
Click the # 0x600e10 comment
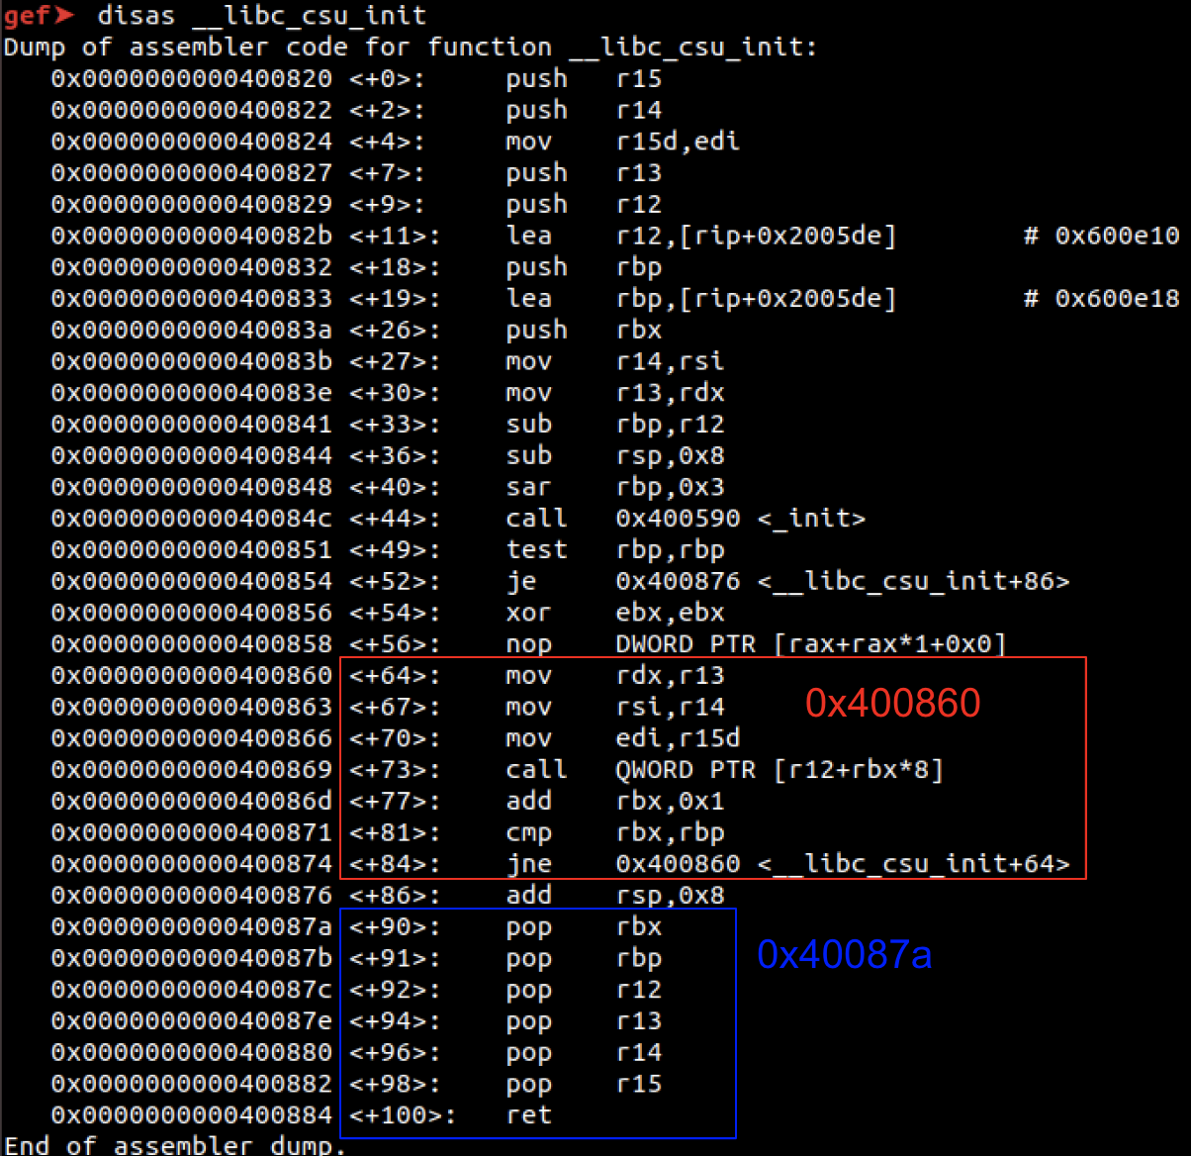[x=1101, y=236]
